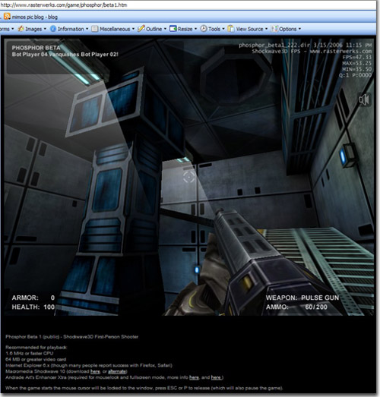Click the Tools toolbar icon
Viewport: 380px width, 397px height.
204,29
